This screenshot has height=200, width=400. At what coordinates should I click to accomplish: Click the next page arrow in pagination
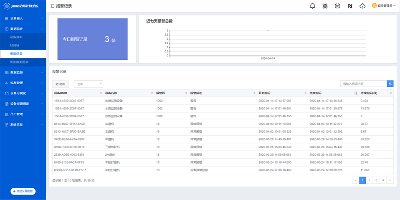point(390,180)
